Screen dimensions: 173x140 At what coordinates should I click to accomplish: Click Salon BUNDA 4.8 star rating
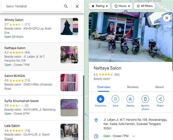click(16, 81)
